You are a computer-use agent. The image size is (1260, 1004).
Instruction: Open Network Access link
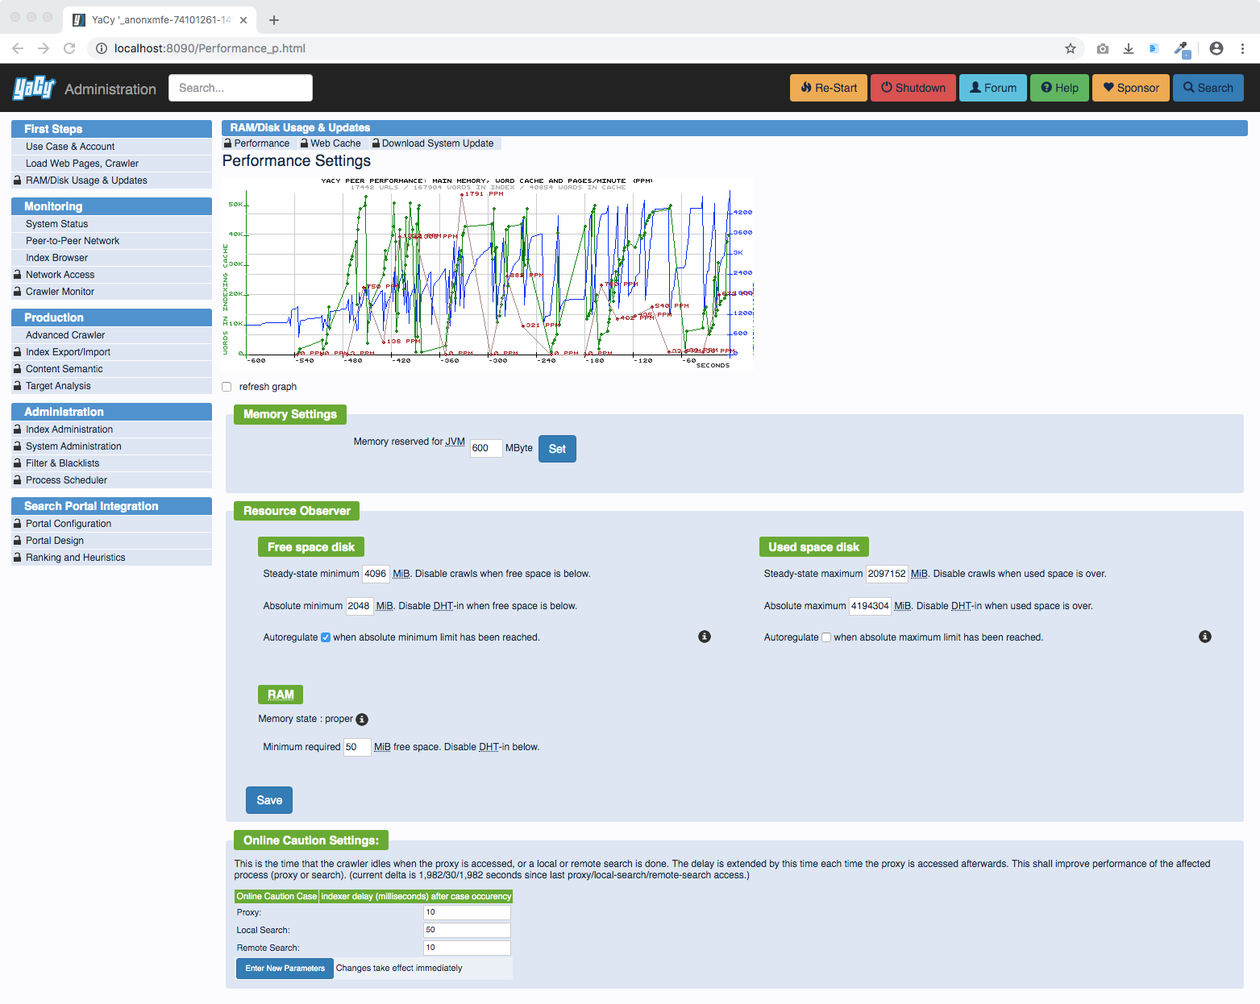111,275
